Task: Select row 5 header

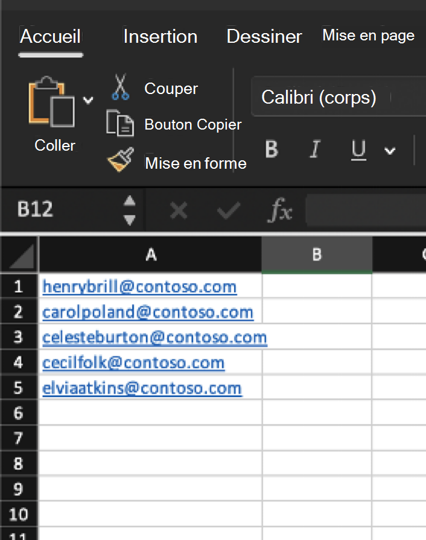Action: [19, 388]
